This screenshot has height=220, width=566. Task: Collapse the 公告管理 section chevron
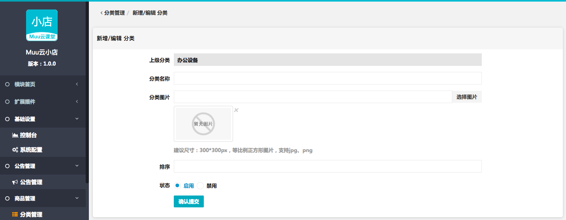77,166
